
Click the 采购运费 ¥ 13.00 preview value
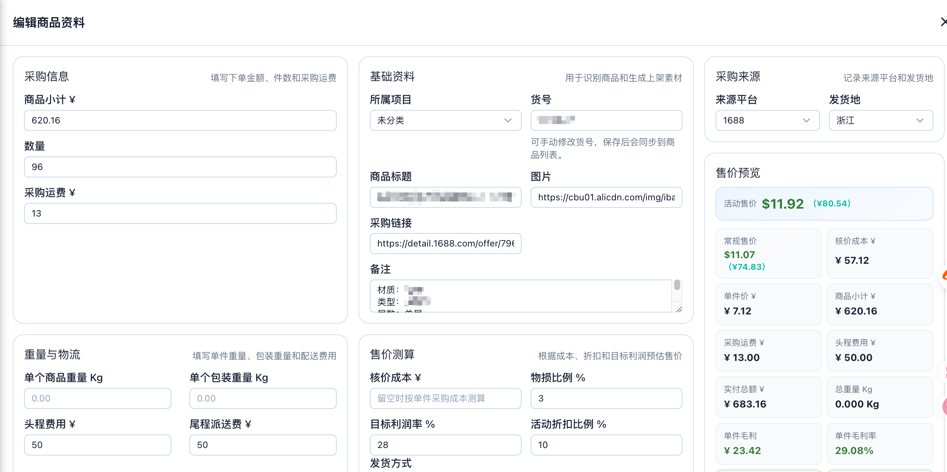(741, 358)
